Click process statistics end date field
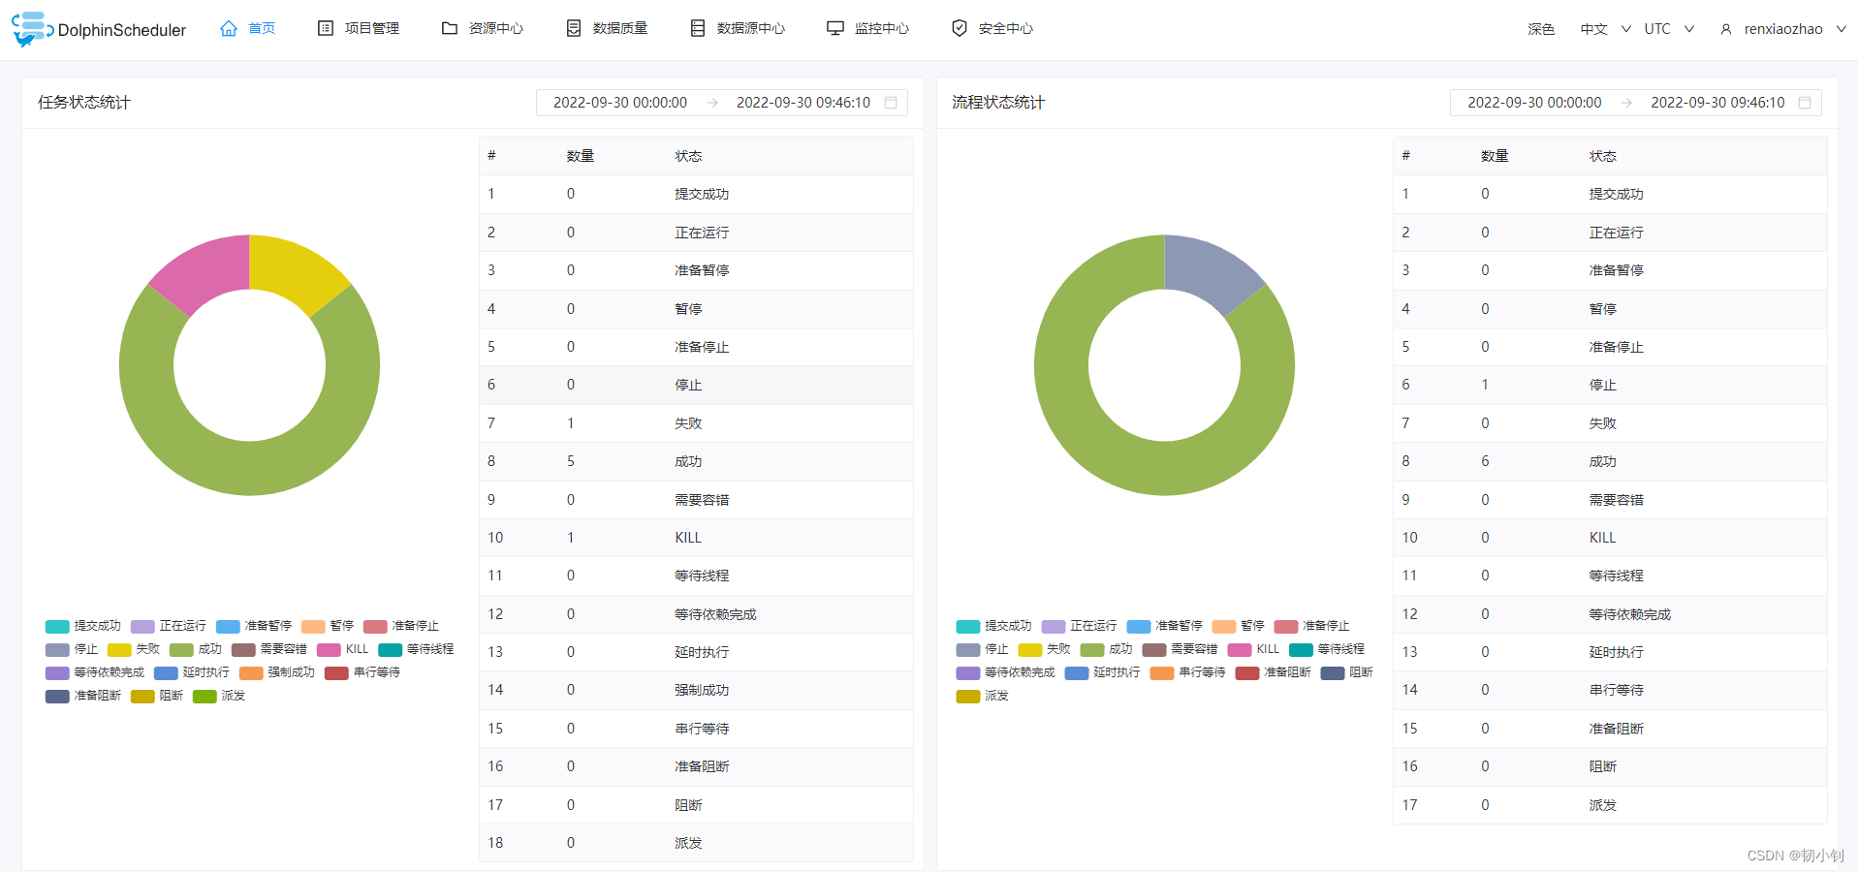This screenshot has width=1858, height=872. click(1717, 103)
